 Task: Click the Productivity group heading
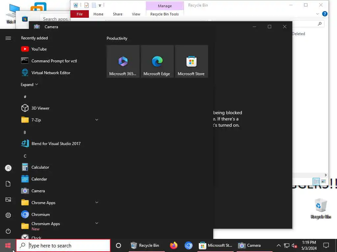tap(117, 38)
